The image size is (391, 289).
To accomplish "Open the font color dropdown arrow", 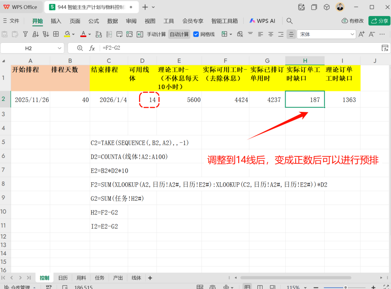I will [x=89, y=34].
